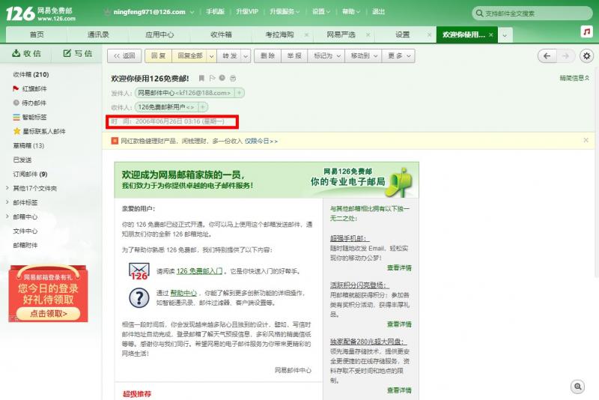The image size is (599, 400).
Task: Switch to the 应用中心 tab
Action: pos(159,34)
